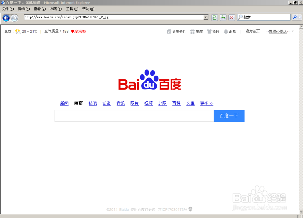Expand 更多>> for more services
The image size is (303, 218).
point(207,103)
